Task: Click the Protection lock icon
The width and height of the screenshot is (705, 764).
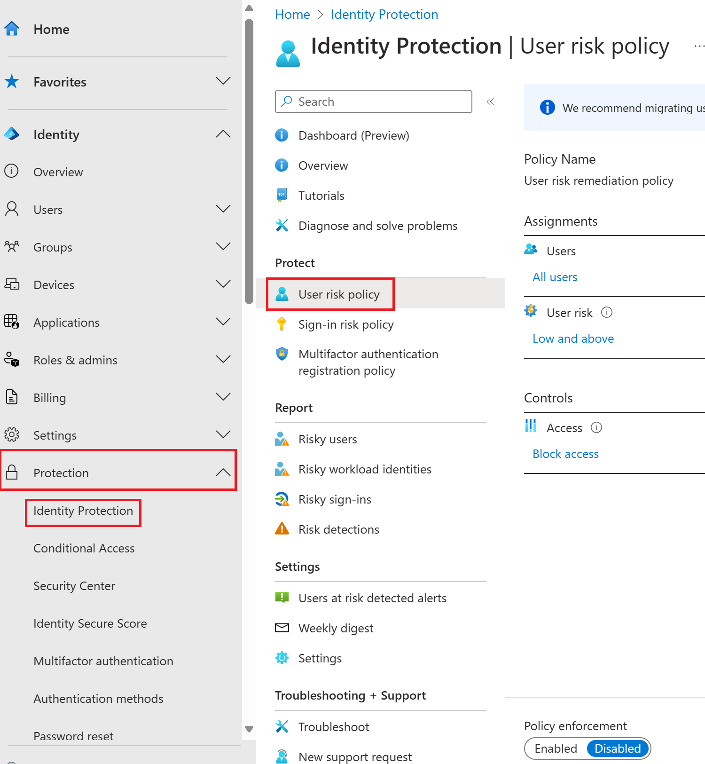Action: click(12, 472)
